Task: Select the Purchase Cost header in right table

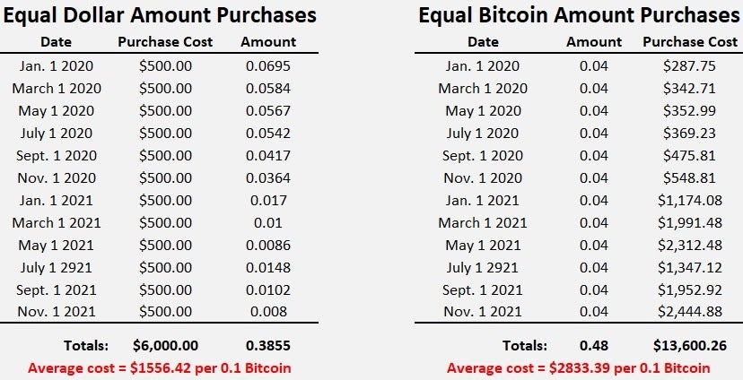Action: (x=690, y=42)
